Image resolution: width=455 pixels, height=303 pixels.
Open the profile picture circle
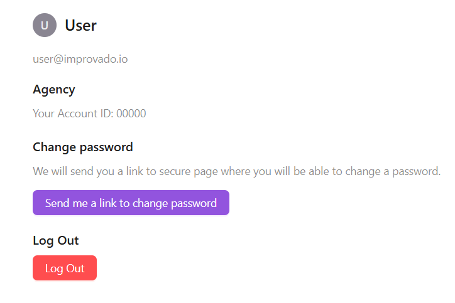(x=45, y=25)
